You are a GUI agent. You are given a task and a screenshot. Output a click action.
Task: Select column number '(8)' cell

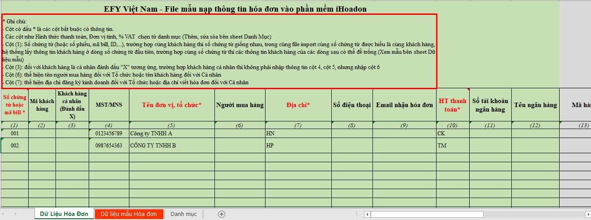pos(352,125)
